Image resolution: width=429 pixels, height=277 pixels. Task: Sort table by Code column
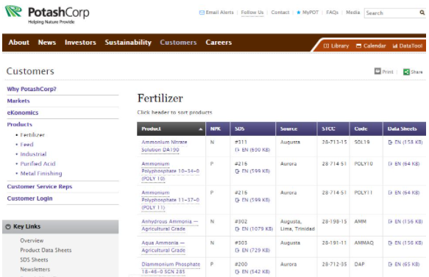click(x=366, y=129)
